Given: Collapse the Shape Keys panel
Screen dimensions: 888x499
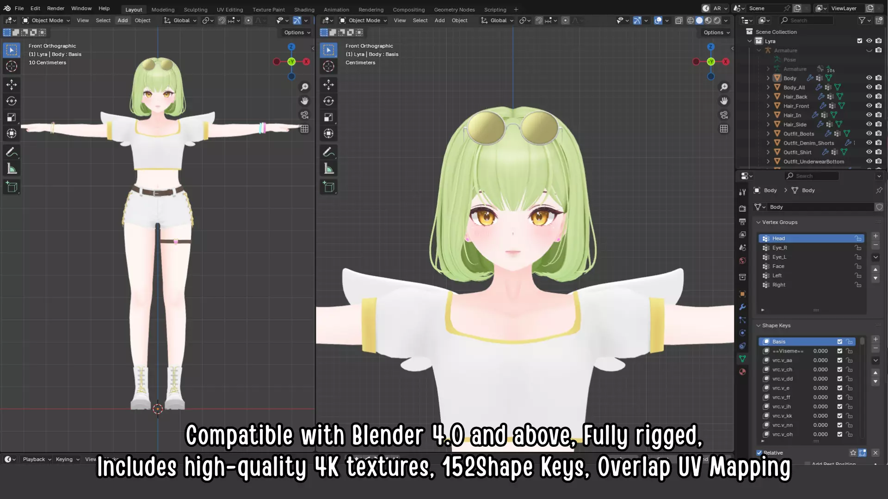Looking at the screenshot, I should point(758,326).
